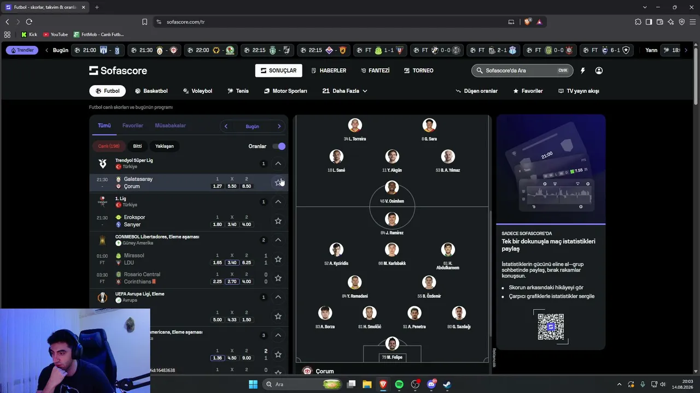Screen dimensions: 700x393
Task: Star the Mirassol vs LDU match
Action: (x=278, y=259)
